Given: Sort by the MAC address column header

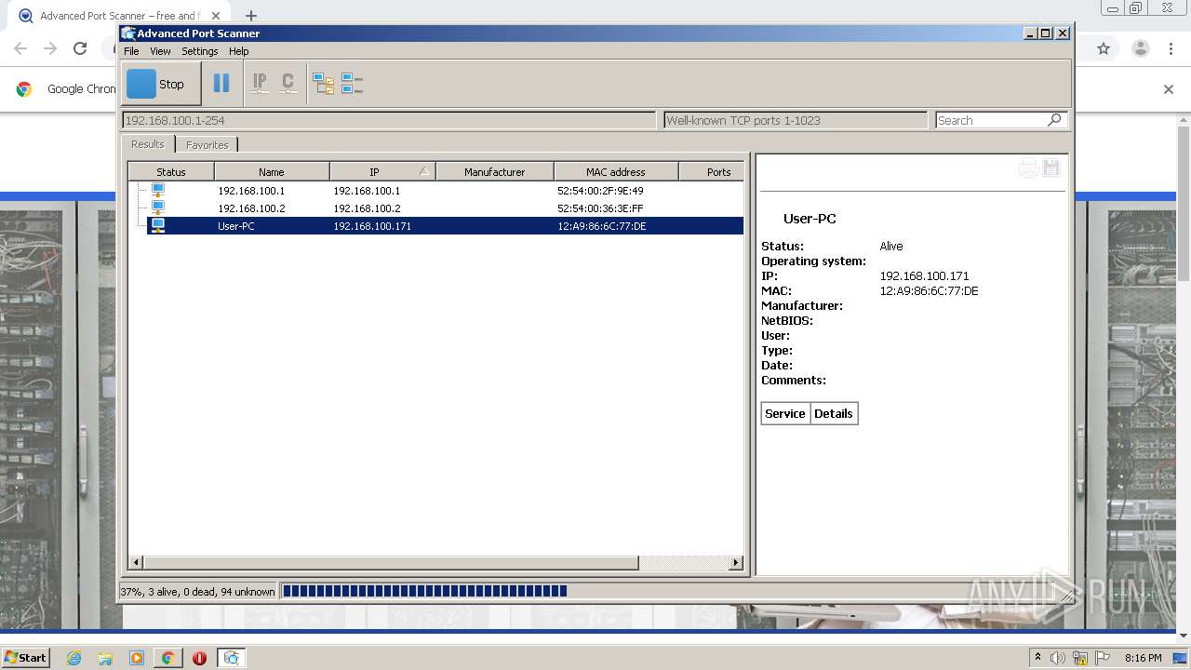Looking at the screenshot, I should click(616, 171).
